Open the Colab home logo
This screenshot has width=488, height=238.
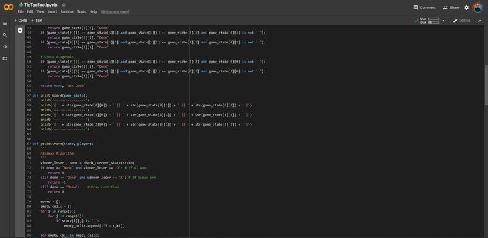pos(8,7)
